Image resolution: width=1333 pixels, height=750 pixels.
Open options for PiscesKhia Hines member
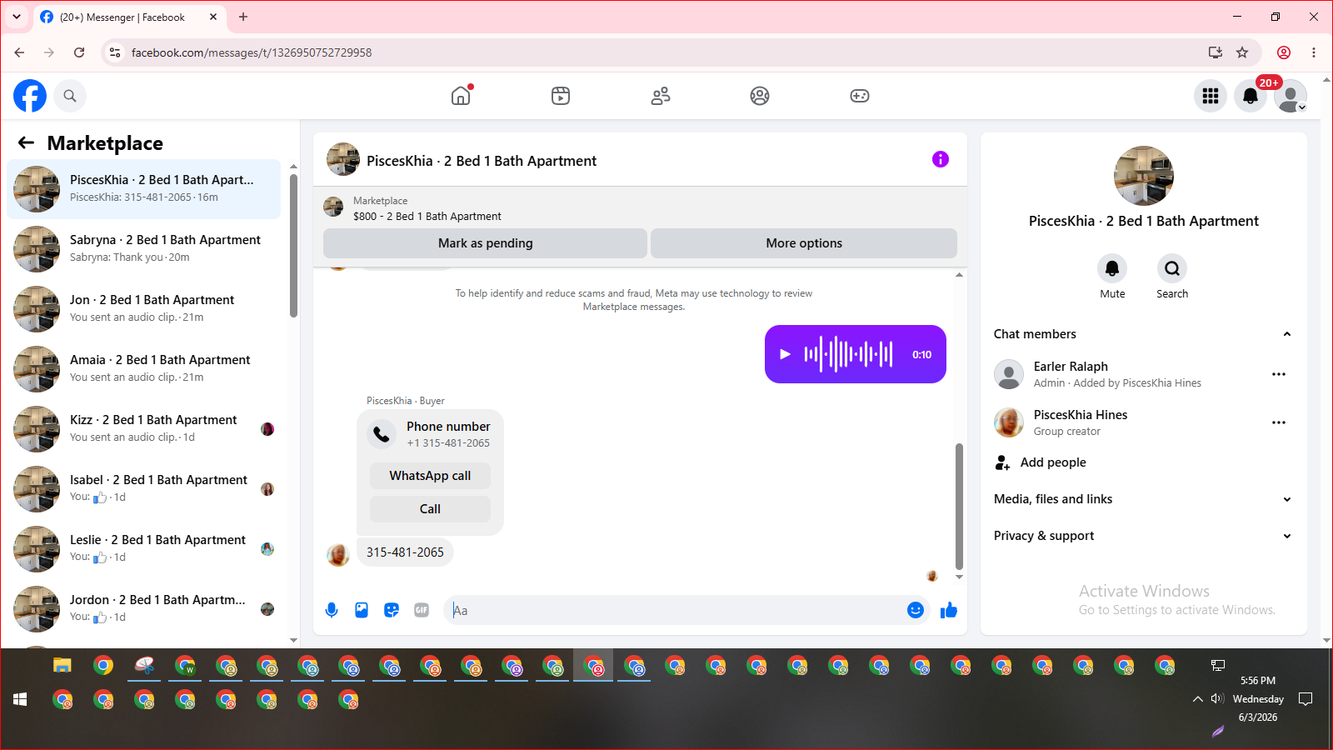1279,422
